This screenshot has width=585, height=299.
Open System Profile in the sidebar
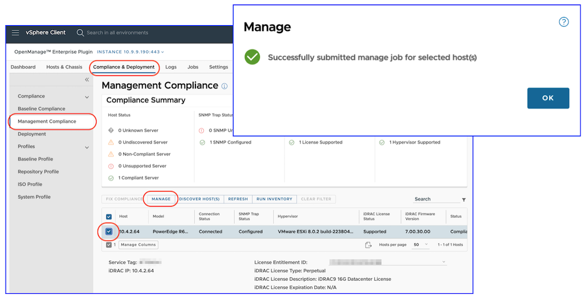point(34,197)
